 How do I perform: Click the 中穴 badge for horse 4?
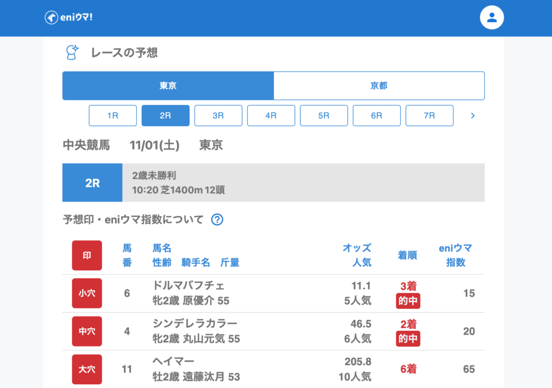pos(87,331)
